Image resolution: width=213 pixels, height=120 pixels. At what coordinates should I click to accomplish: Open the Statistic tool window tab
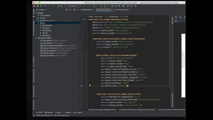67,113
